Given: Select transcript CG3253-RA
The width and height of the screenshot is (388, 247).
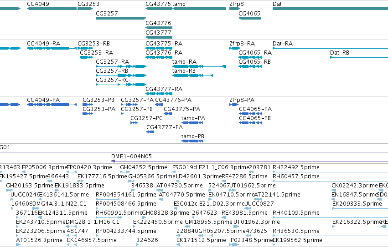Looking at the screenshot, I should click(86, 57).
